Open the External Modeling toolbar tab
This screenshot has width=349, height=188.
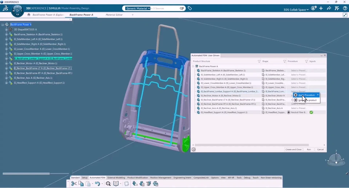[x=116, y=177]
